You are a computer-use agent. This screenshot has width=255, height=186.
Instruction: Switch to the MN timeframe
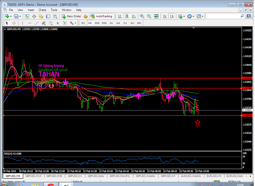[x=139, y=23]
